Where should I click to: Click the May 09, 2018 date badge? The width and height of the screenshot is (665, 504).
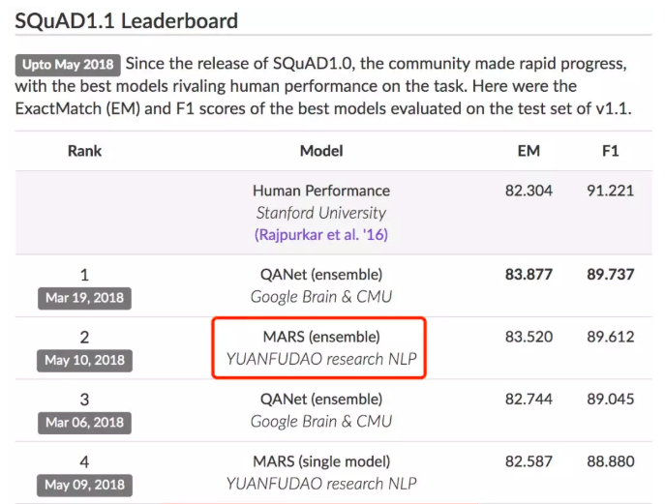84,486
